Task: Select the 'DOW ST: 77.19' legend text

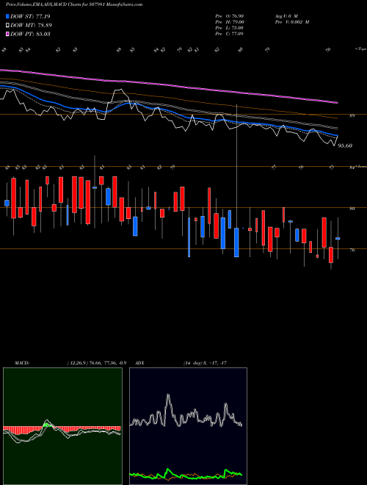Action: click(30, 16)
